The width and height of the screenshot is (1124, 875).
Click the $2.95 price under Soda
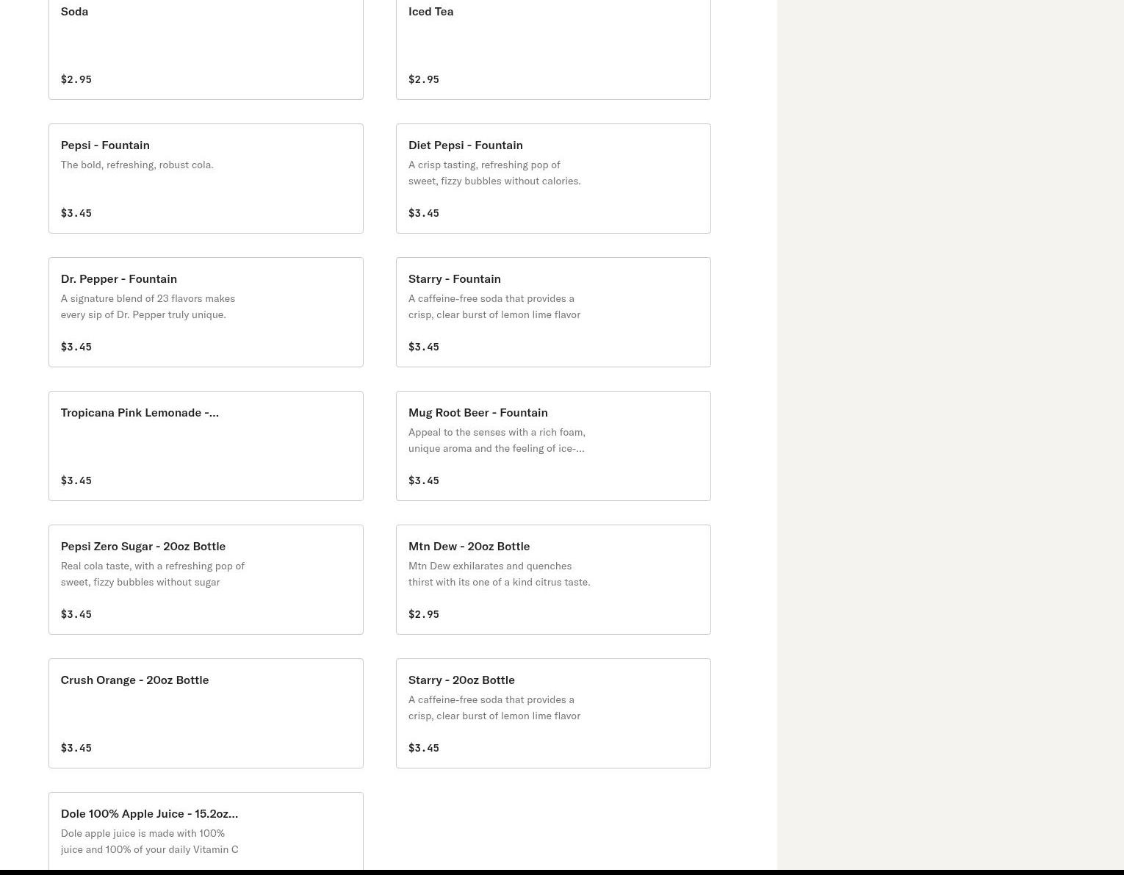coord(76,79)
